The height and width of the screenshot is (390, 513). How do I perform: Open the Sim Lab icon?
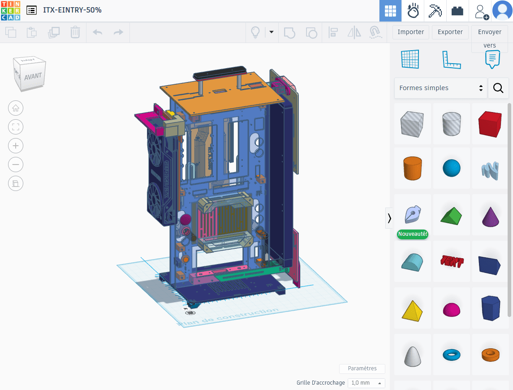[413, 11]
